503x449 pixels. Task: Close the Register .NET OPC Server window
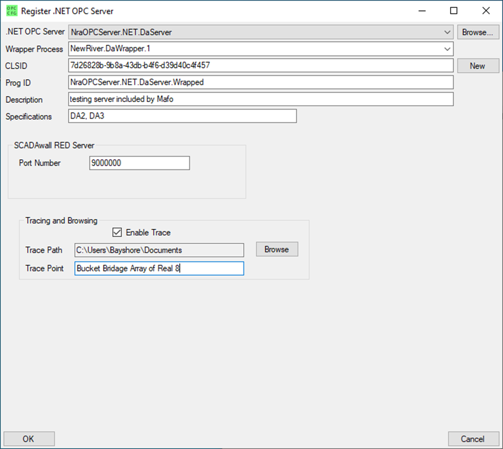(x=486, y=11)
